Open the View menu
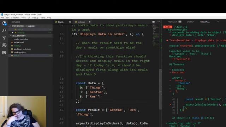 point(24,18)
